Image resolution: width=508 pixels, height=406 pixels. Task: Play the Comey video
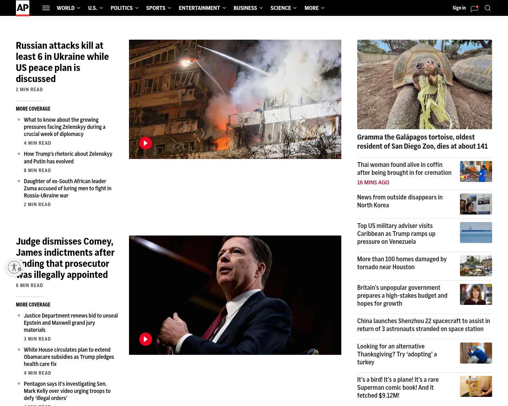146,339
